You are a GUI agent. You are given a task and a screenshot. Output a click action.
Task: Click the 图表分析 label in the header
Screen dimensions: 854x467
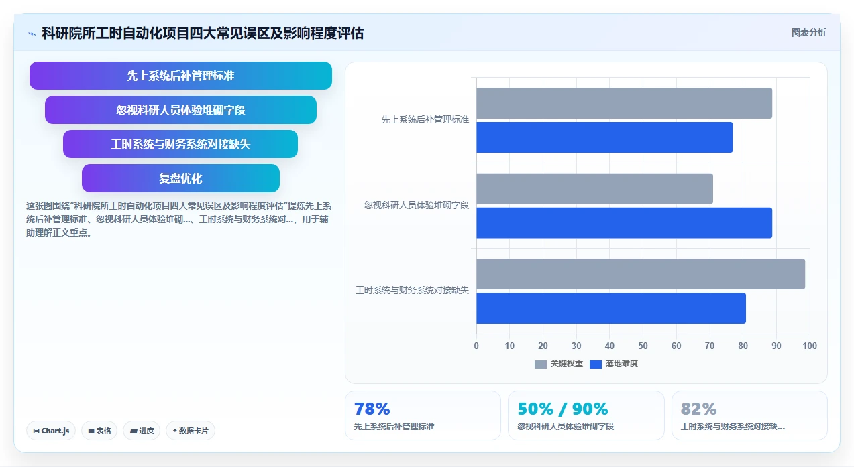tap(809, 32)
